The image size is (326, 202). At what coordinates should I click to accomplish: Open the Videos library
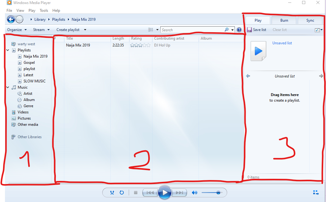23,112
